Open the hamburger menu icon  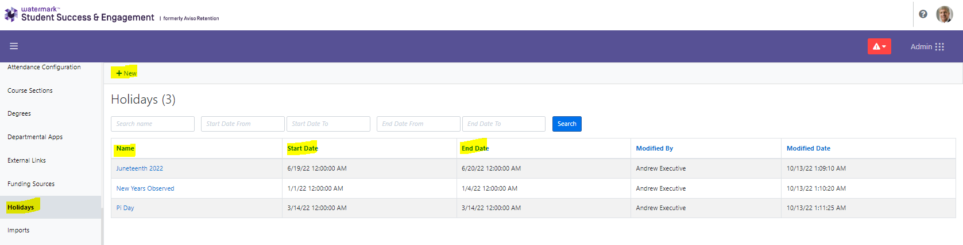coord(14,46)
